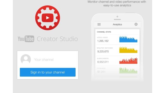The height and width of the screenshot is (93, 165).
Task: Select the CHANNEL STATS heading
Action: click(104, 32)
